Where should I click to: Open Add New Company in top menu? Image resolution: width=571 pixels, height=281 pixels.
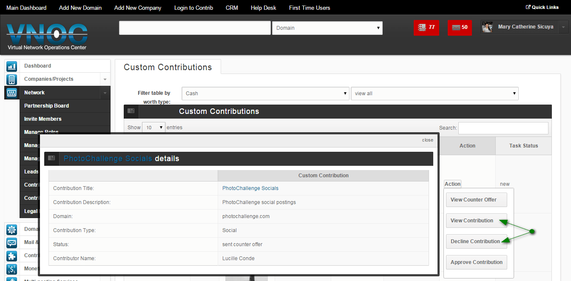coord(138,8)
